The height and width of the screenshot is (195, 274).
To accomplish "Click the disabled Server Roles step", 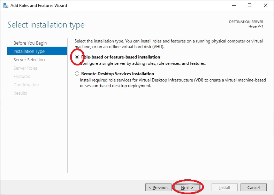I will tap(25, 68).
